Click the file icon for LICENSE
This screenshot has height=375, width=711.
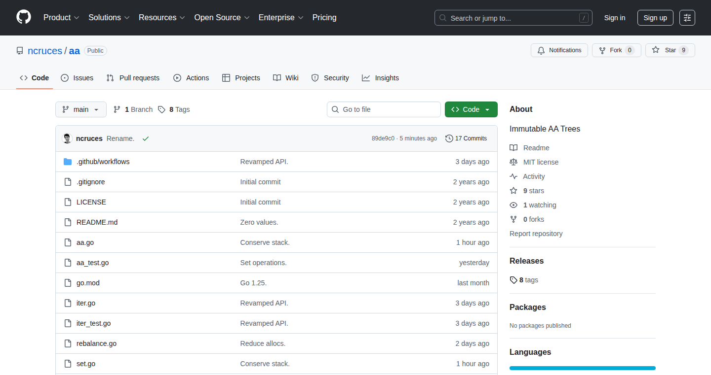click(x=68, y=202)
